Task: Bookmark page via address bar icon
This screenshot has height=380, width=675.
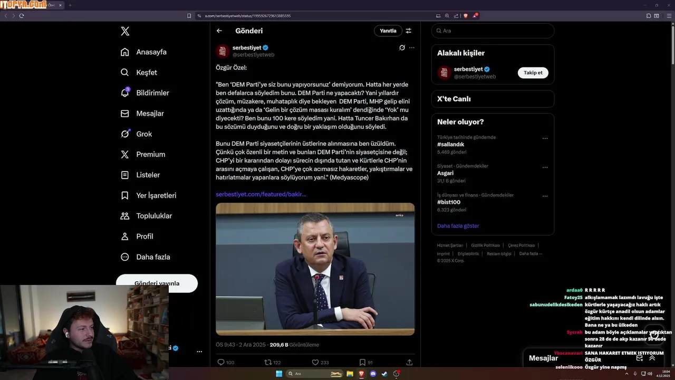Action: click(189, 16)
